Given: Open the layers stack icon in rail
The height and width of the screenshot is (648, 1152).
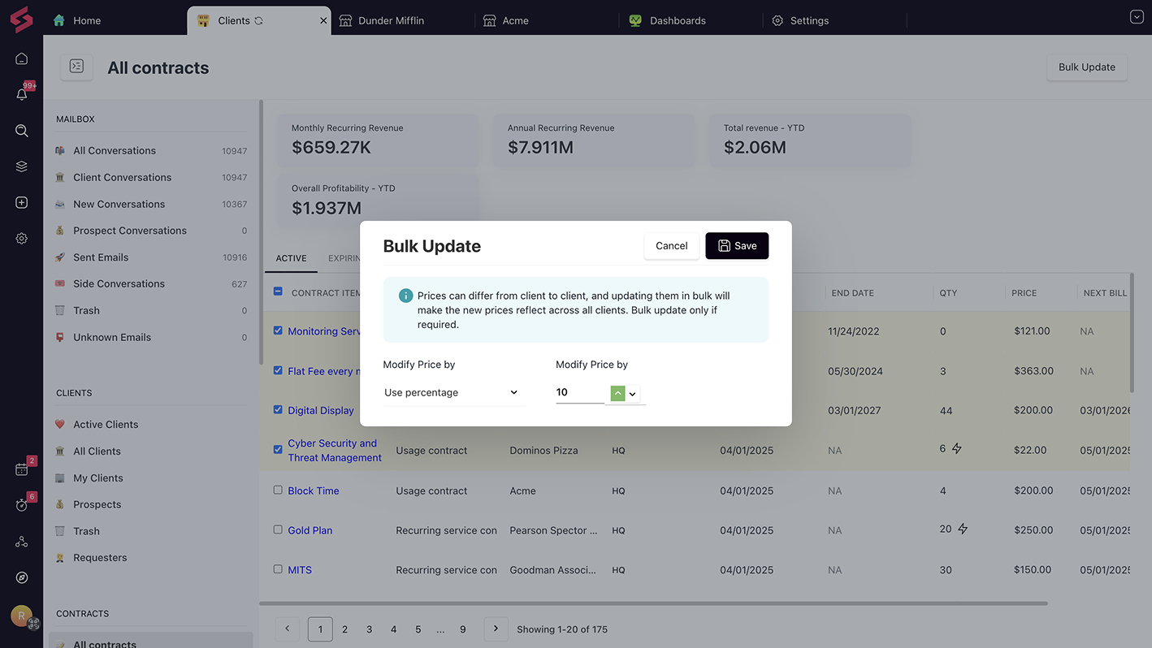Looking at the screenshot, I should click(x=22, y=166).
